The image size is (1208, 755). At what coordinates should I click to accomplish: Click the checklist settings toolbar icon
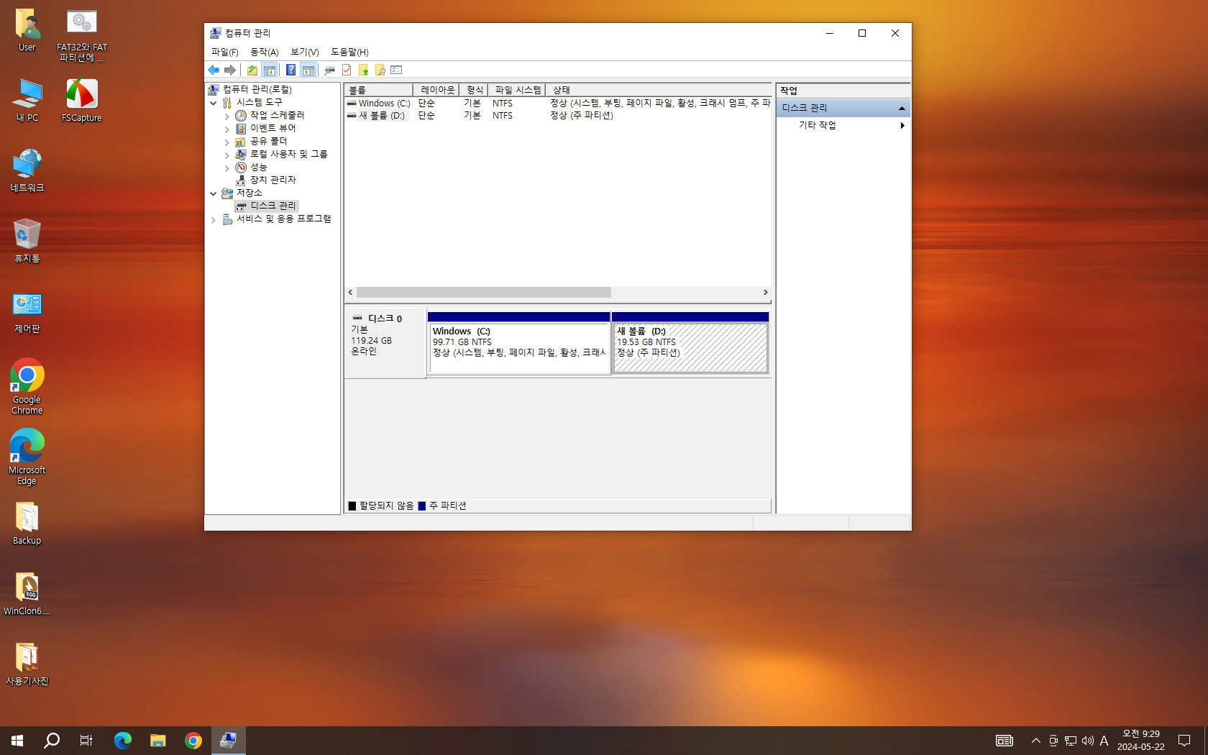(396, 70)
